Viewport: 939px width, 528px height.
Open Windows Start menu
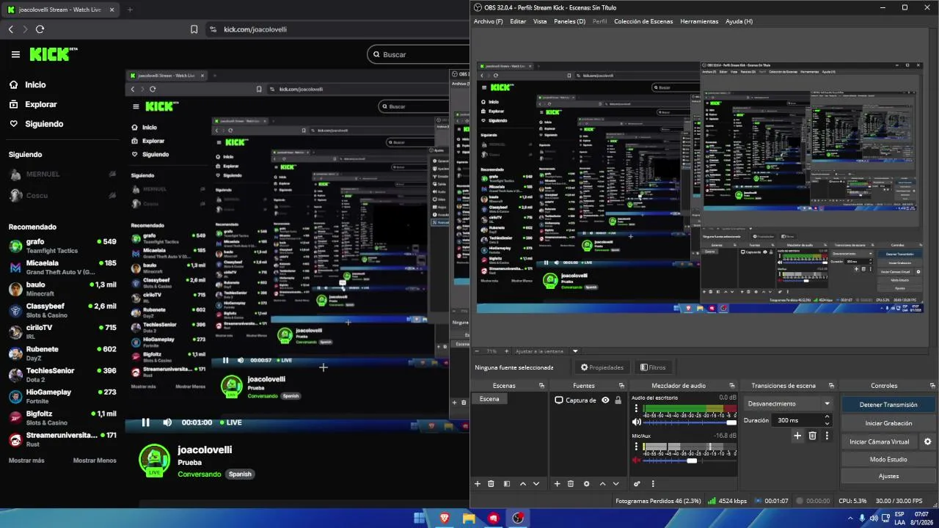coord(419,518)
